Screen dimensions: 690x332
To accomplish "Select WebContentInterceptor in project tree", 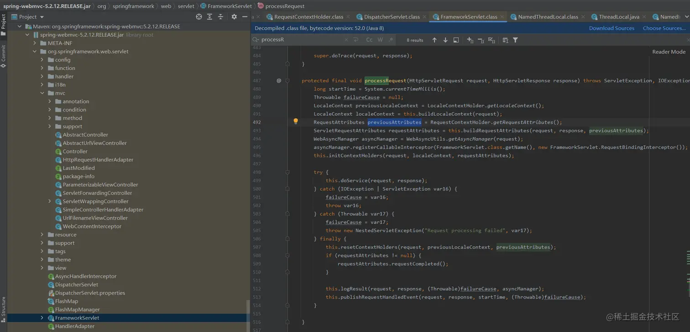I will coord(92,226).
